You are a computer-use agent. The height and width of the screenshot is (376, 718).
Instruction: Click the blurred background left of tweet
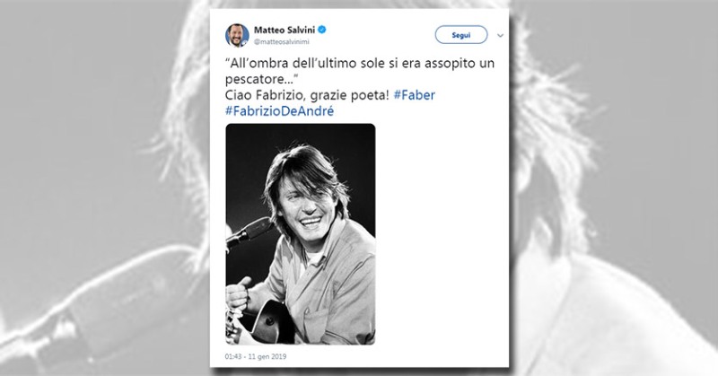pyautogui.click(x=104, y=188)
